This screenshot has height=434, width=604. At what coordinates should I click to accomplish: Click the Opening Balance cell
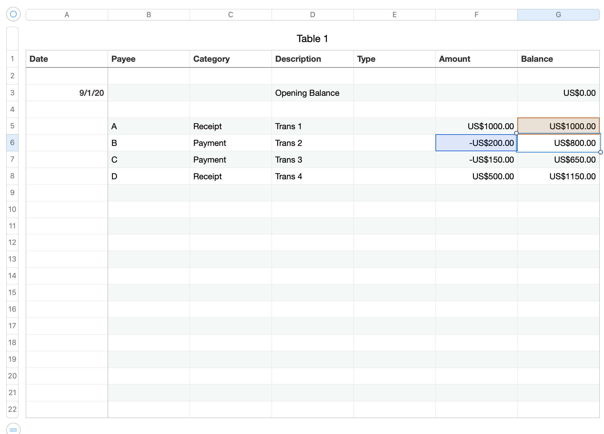[313, 93]
